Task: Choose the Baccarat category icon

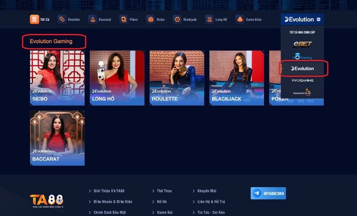Action: tap(93, 19)
